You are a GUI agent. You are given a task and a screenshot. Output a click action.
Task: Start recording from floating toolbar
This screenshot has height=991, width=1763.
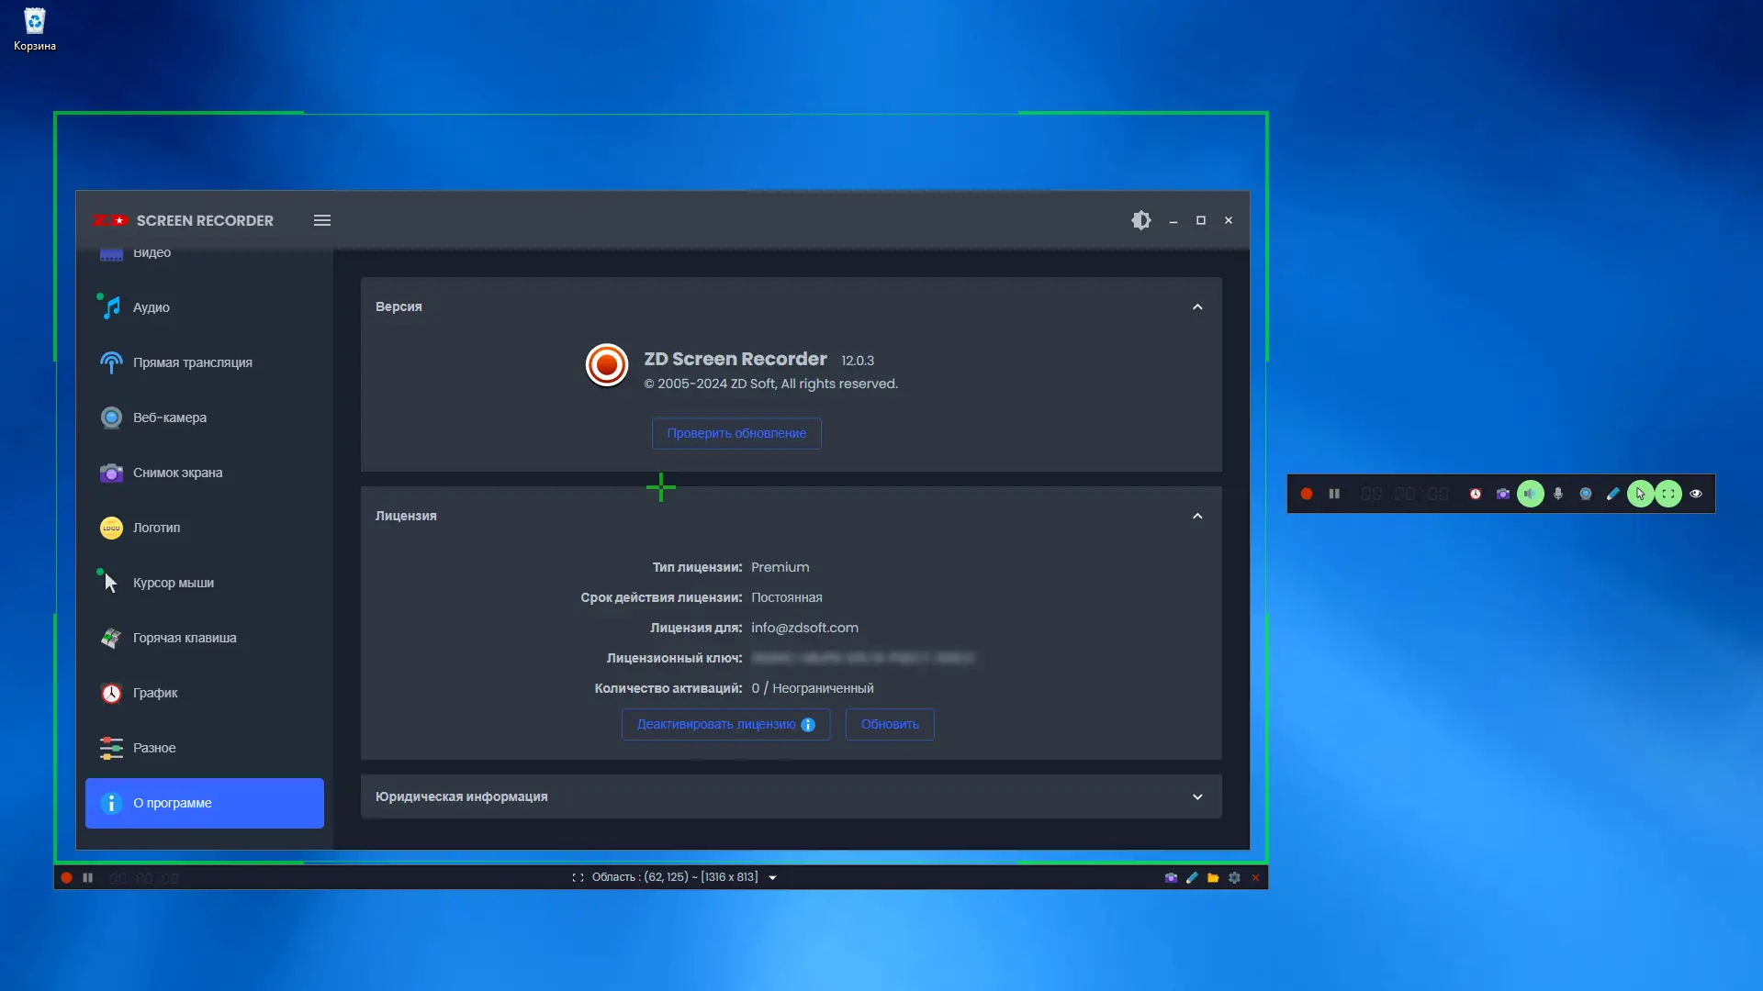coord(1306,494)
